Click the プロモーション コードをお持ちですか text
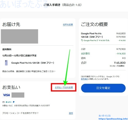The image size is (128, 120). [20, 113]
